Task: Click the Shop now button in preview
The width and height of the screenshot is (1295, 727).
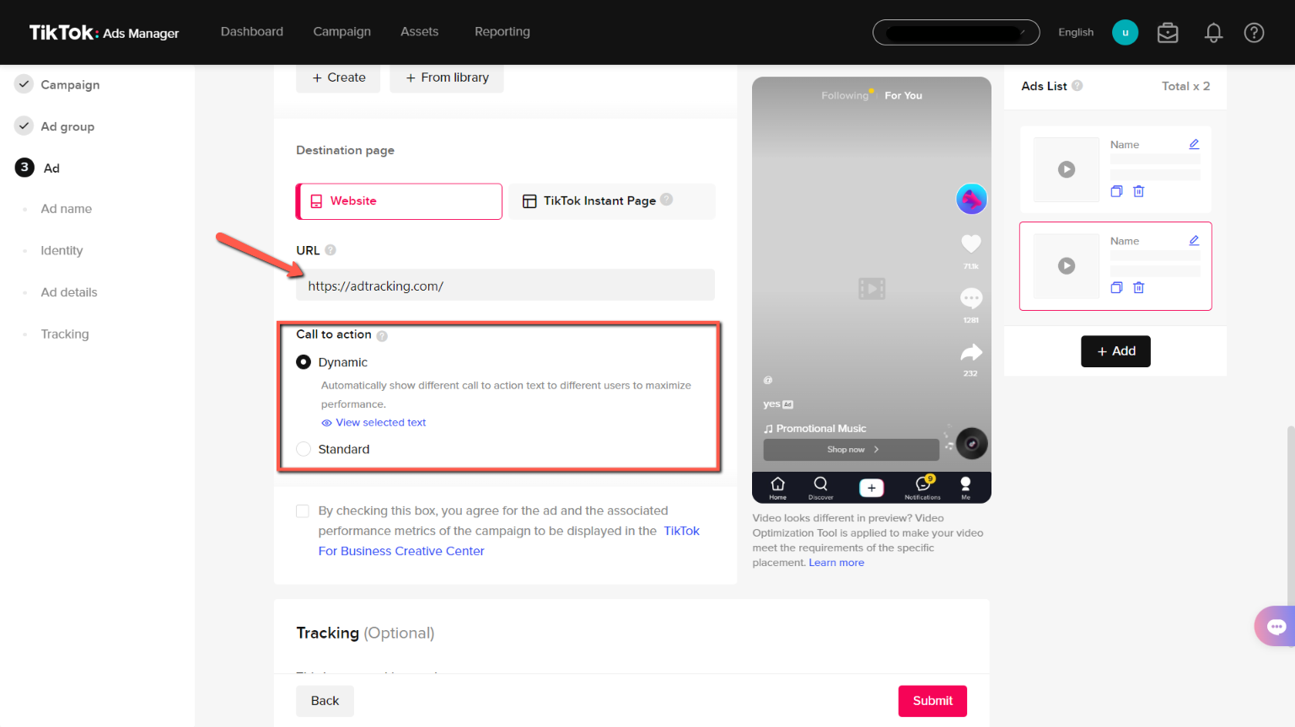Action: pos(852,450)
